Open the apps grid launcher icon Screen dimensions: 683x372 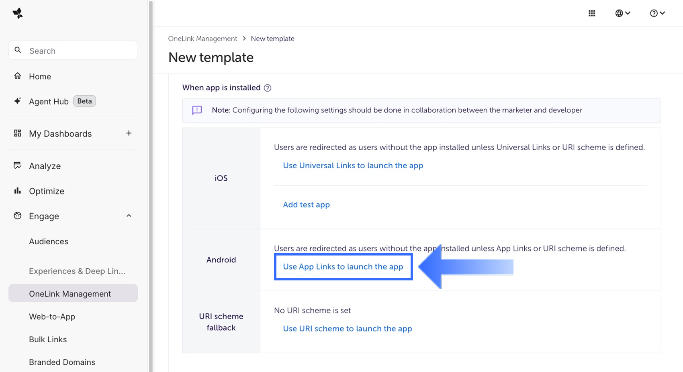pyautogui.click(x=592, y=13)
